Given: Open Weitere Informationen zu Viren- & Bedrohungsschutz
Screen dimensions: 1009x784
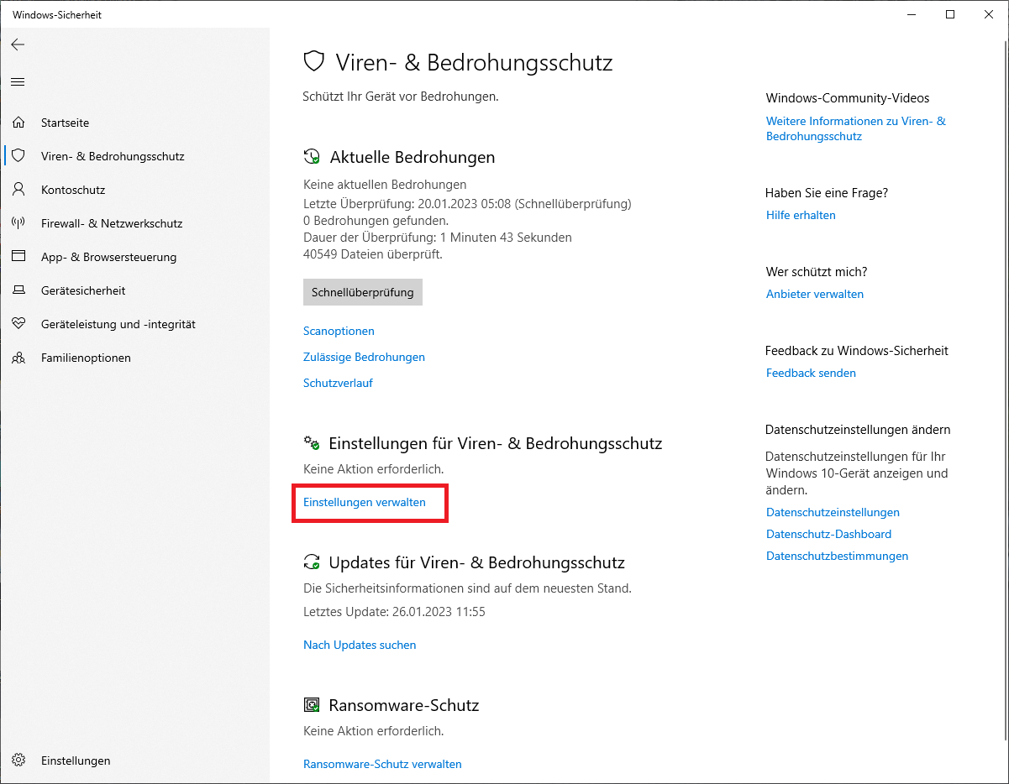Looking at the screenshot, I should coord(856,128).
